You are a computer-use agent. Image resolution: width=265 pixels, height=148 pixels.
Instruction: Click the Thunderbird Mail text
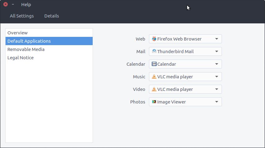coord(175,51)
